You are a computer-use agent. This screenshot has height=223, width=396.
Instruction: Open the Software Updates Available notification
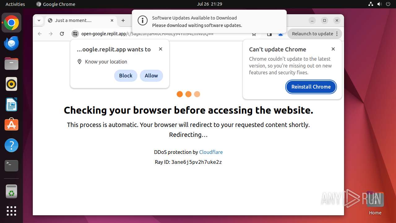(209, 21)
